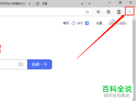
Task: Close the Edge browser window
Action: click(x=131, y=3)
